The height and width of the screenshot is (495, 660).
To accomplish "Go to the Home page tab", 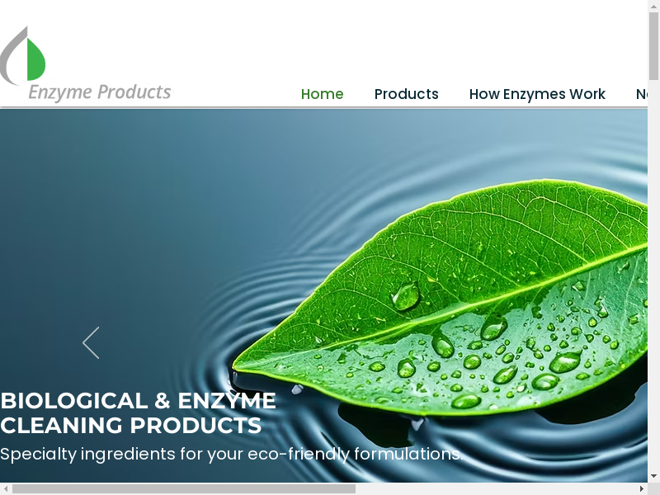I will [x=322, y=94].
